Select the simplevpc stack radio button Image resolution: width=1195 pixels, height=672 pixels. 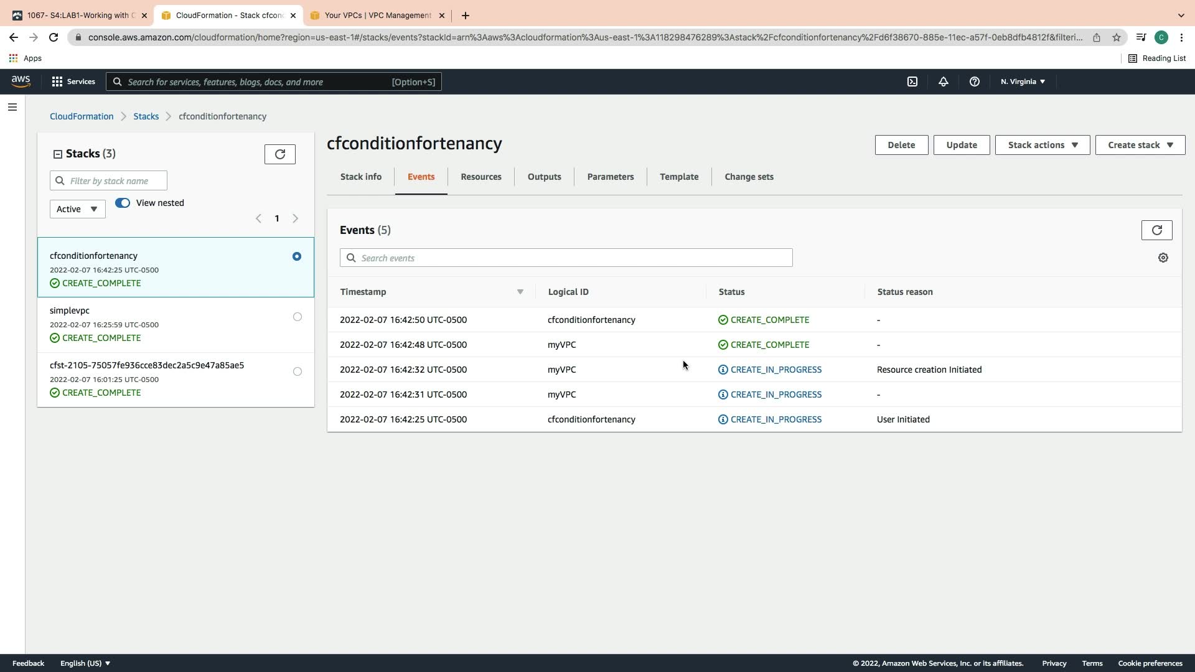pyautogui.click(x=297, y=317)
